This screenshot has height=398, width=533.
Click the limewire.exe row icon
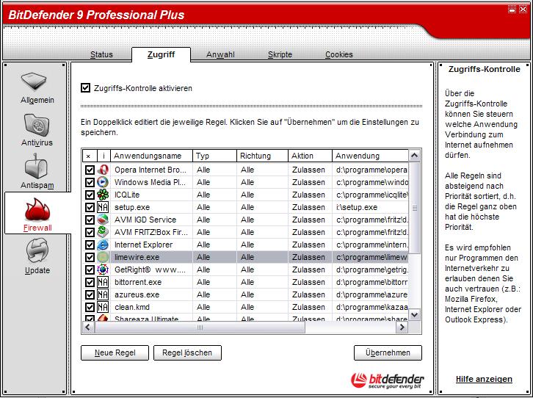[103, 257]
